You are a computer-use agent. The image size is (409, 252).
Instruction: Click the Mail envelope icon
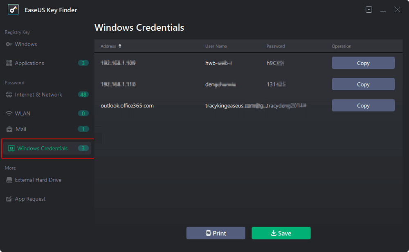click(x=9, y=129)
